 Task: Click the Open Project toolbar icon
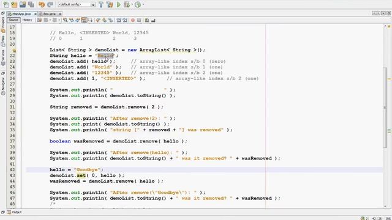(23, 4)
